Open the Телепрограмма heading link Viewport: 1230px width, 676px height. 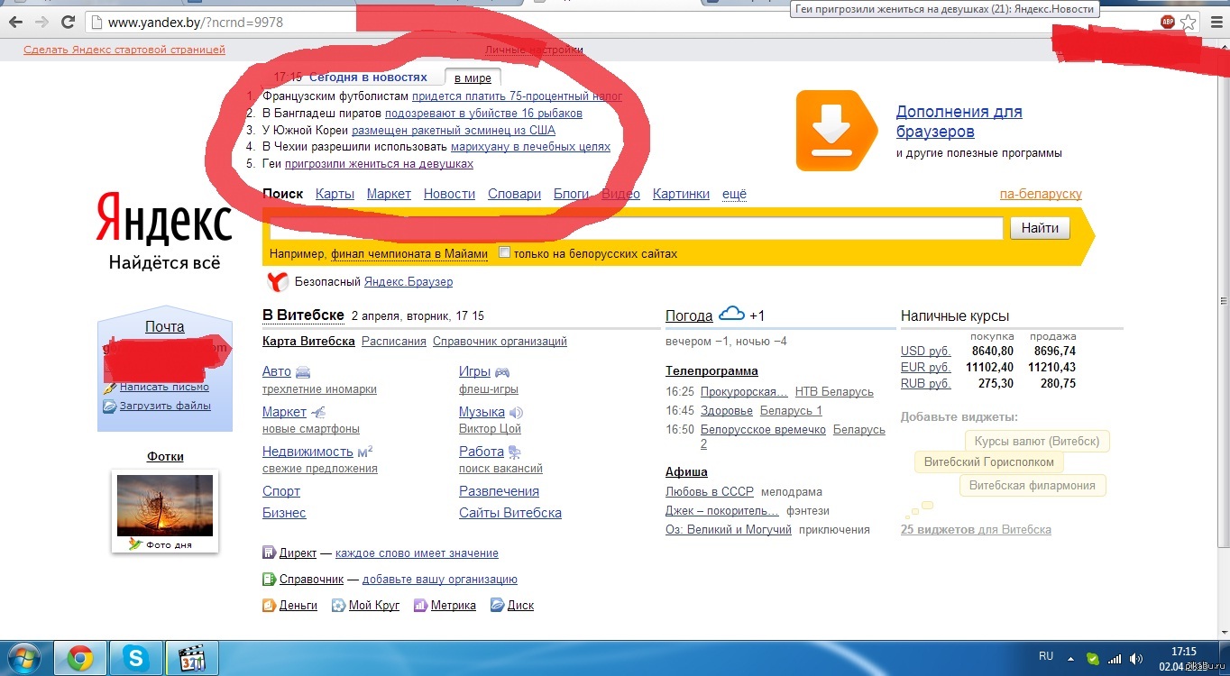pyautogui.click(x=711, y=370)
